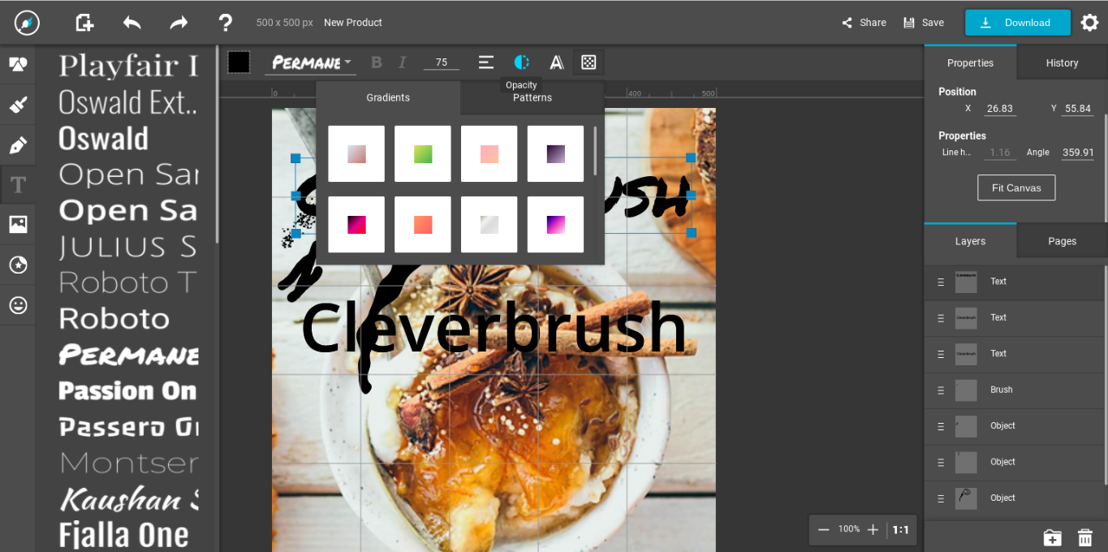Open text alignment options
The height and width of the screenshot is (552, 1108).
pyautogui.click(x=486, y=63)
